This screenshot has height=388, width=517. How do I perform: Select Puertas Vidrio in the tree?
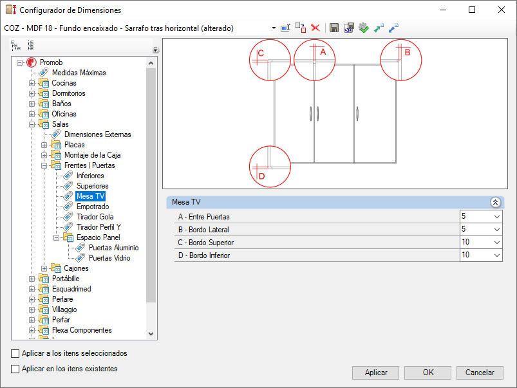[x=109, y=258]
